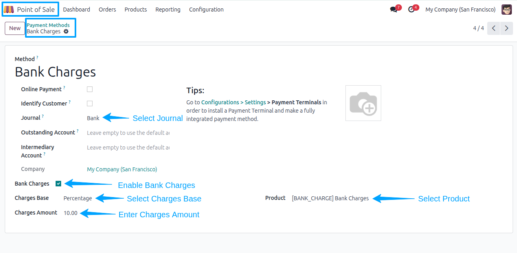Click the New button

pos(15,28)
